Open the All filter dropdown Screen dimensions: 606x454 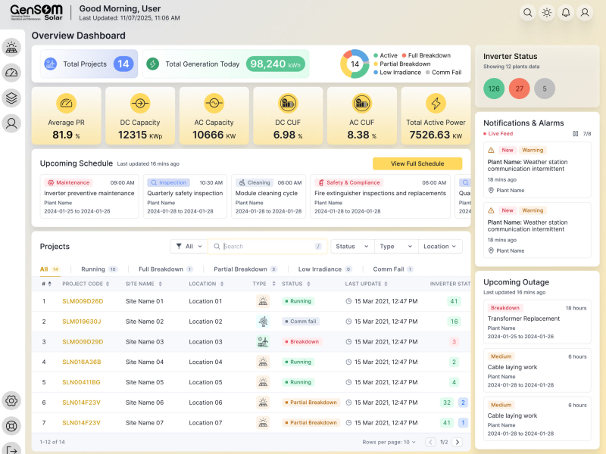click(x=189, y=247)
